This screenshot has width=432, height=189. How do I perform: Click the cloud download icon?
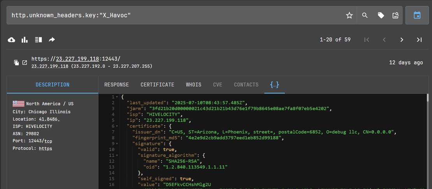[12, 40]
